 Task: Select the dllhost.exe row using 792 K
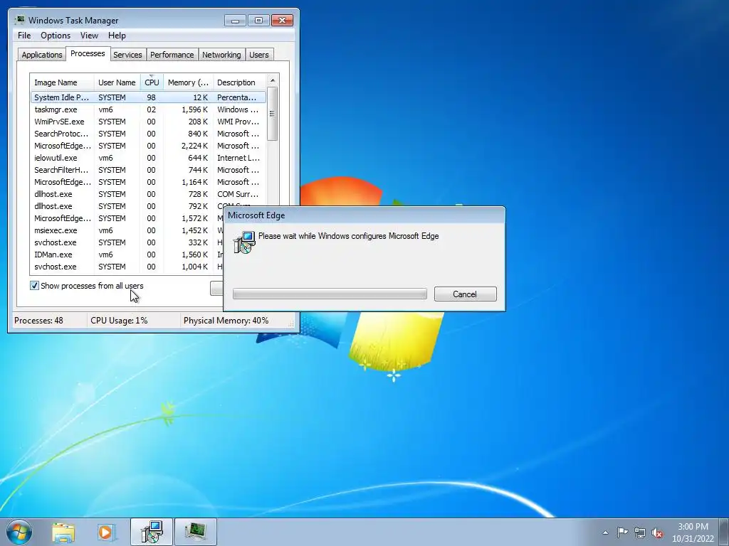point(148,206)
